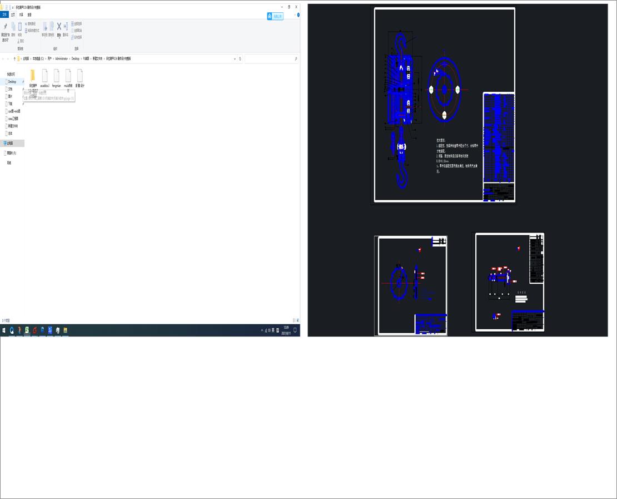617x499 pixels.
Task: Click Invert selection in the ribbon
Action: (77, 37)
